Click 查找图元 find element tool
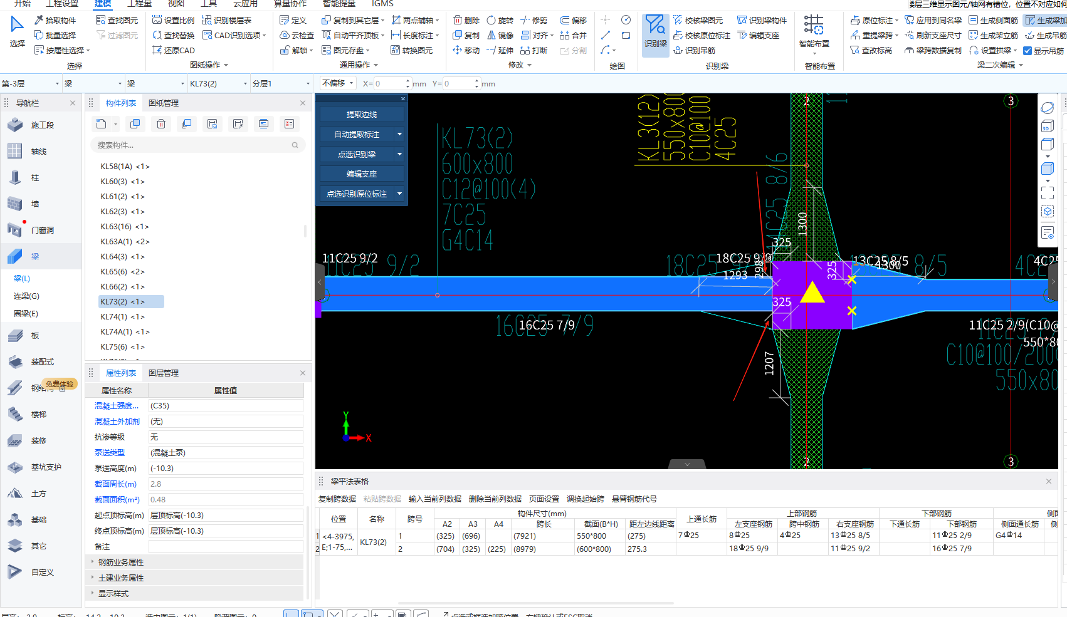 click(117, 20)
